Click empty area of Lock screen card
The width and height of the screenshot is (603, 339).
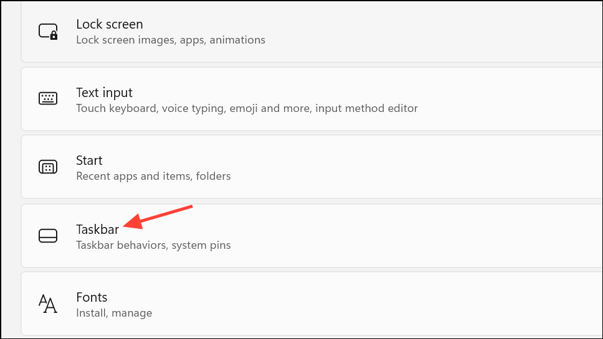tap(423, 32)
